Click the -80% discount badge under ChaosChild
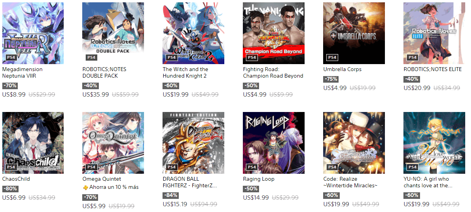Image resolution: width=471 pixels, height=212 pixels. 10,188
